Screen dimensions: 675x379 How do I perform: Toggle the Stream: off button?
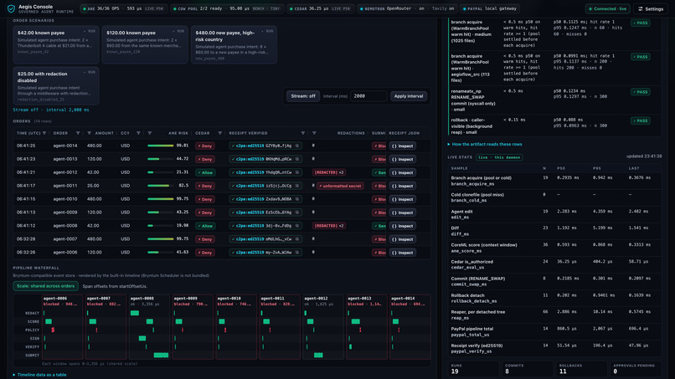click(303, 96)
